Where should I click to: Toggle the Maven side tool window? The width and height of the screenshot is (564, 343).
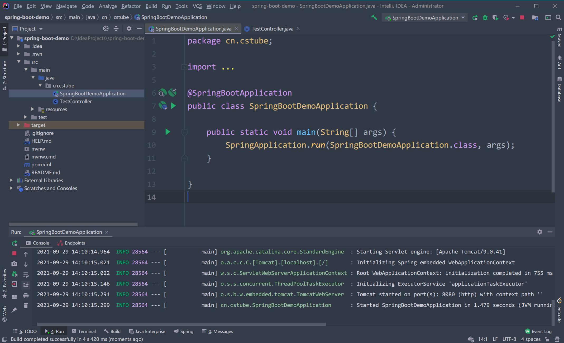pyautogui.click(x=560, y=37)
